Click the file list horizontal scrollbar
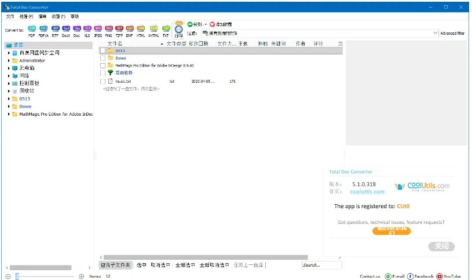 (x=206, y=257)
